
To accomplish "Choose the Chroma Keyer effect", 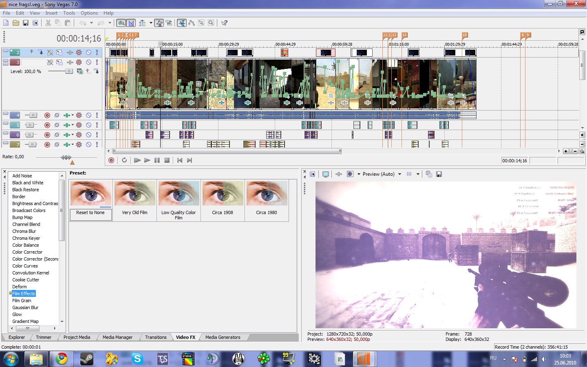I will pos(26,238).
